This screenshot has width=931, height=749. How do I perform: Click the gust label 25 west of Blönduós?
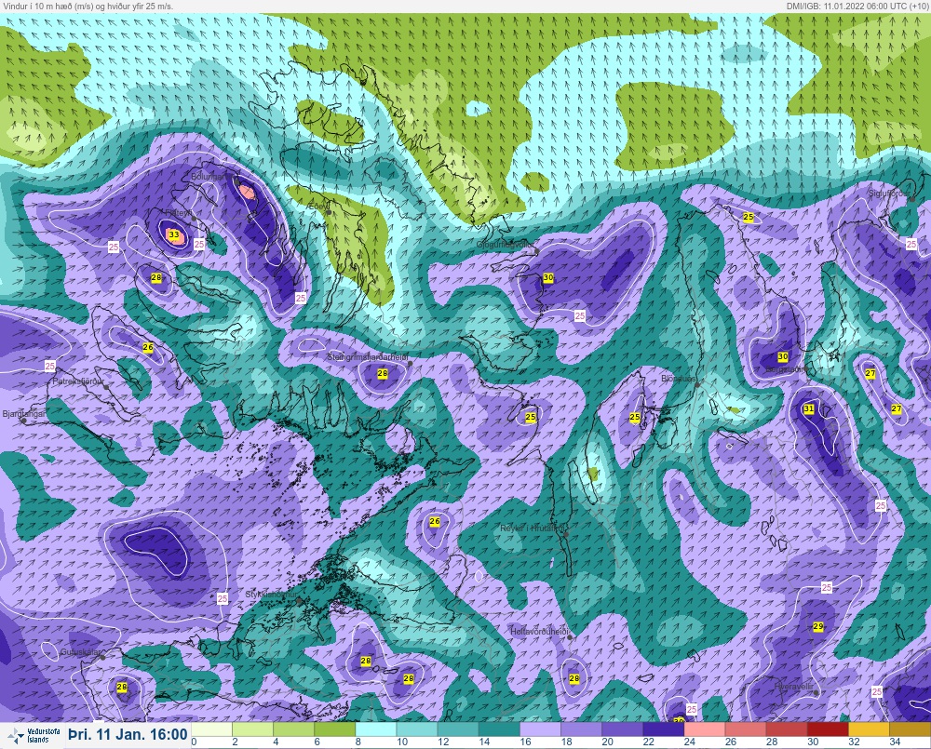click(635, 417)
